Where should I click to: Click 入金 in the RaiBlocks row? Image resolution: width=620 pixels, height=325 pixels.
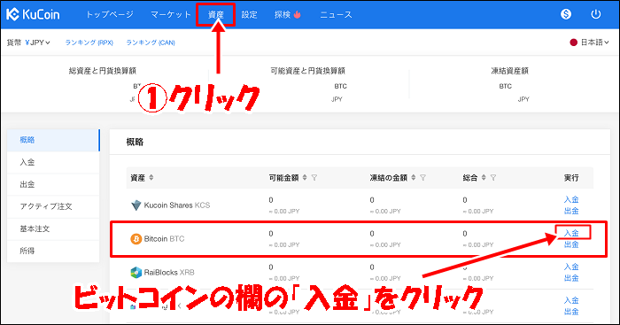coord(571,267)
